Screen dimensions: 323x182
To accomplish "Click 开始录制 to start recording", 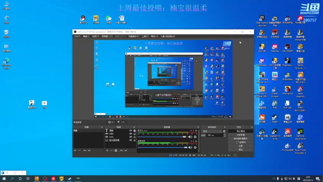I will [x=241, y=135].
